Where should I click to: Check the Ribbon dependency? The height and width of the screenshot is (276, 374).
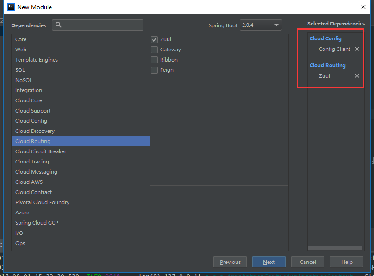point(155,60)
